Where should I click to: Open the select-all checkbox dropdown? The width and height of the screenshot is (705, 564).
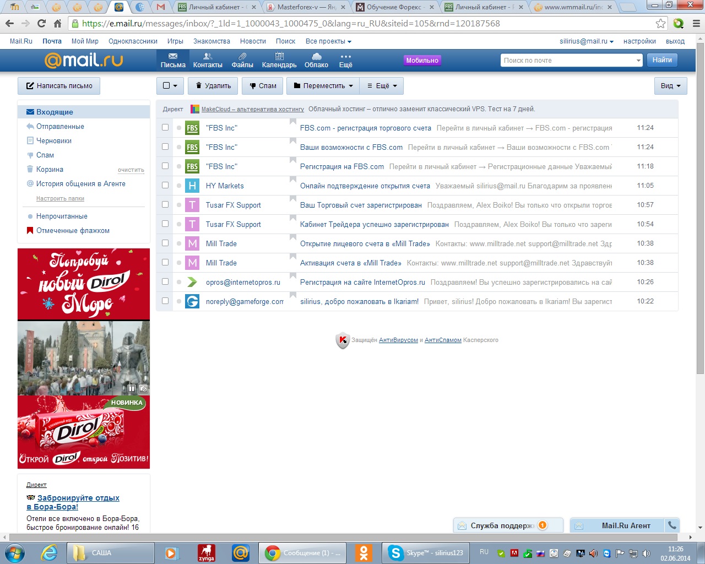(170, 86)
